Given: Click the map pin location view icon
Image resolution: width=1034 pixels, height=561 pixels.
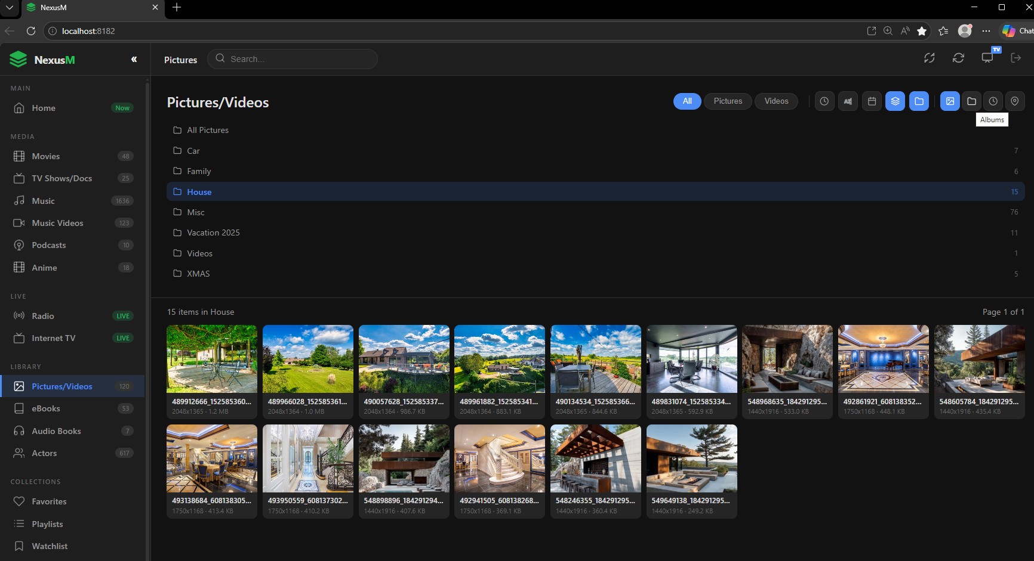Looking at the screenshot, I should coord(1014,101).
